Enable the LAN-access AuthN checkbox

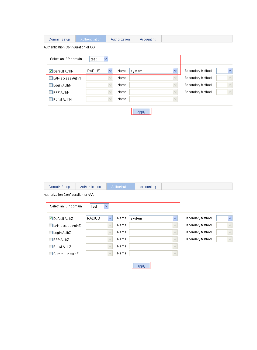coord(51,78)
